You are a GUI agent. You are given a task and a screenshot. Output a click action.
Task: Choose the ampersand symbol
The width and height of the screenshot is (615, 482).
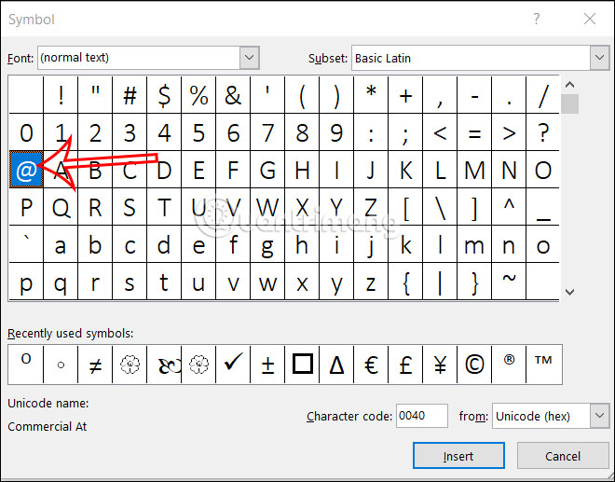pos(233,95)
